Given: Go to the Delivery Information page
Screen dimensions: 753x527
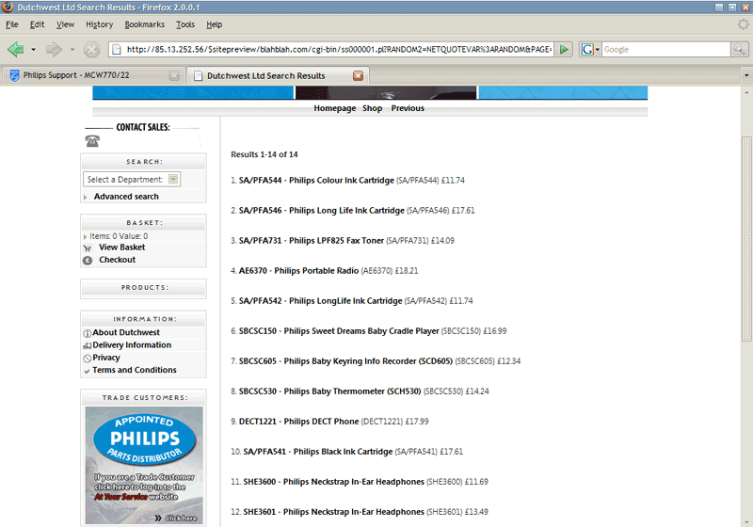Looking at the screenshot, I should pos(132,345).
